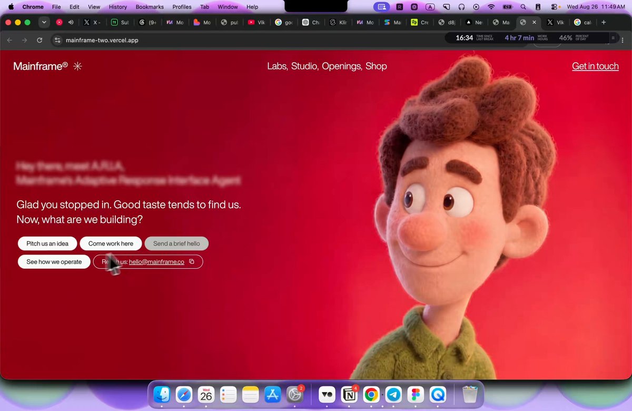Click the Spotlight search icon in menu bar
The width and height of the screenshot is (632, 411).
tap(523, 7)
